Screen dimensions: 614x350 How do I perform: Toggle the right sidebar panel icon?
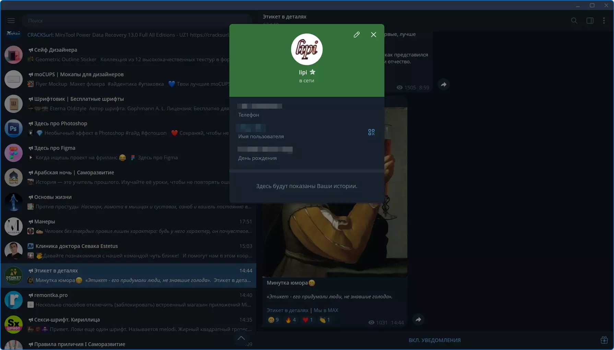point(590,21)
